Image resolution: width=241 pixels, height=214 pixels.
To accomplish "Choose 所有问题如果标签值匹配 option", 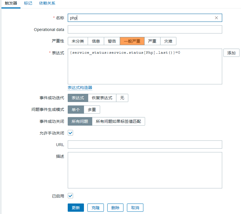I will point(118,121).
